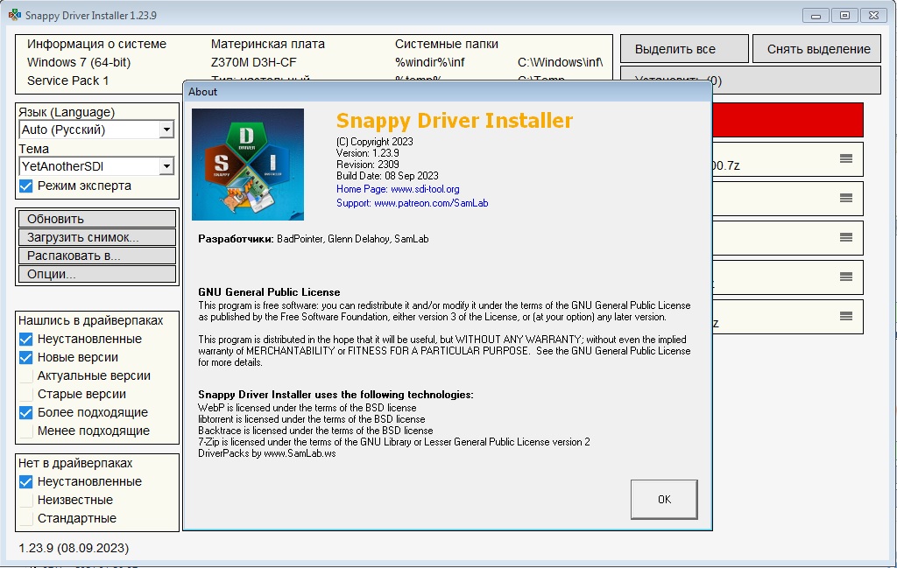897x568 pixels.
Task: Open the Опции... menu item
Action: tap(96, 274)
